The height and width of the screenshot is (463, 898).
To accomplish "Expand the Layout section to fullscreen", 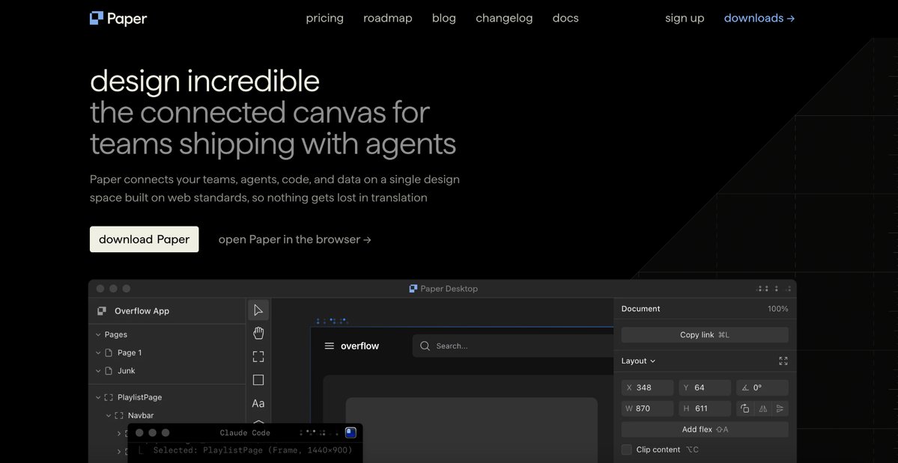I will pos(783,361).
